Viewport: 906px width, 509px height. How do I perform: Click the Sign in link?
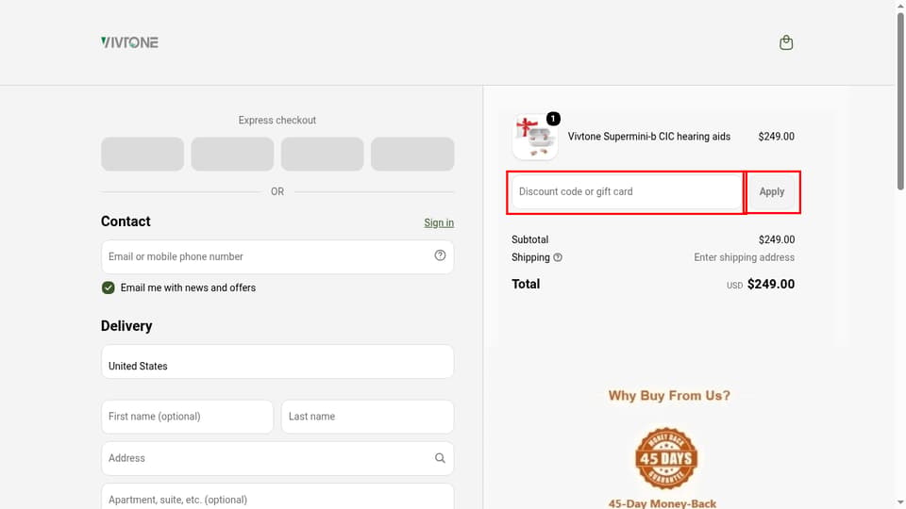[x=439, y=222]
